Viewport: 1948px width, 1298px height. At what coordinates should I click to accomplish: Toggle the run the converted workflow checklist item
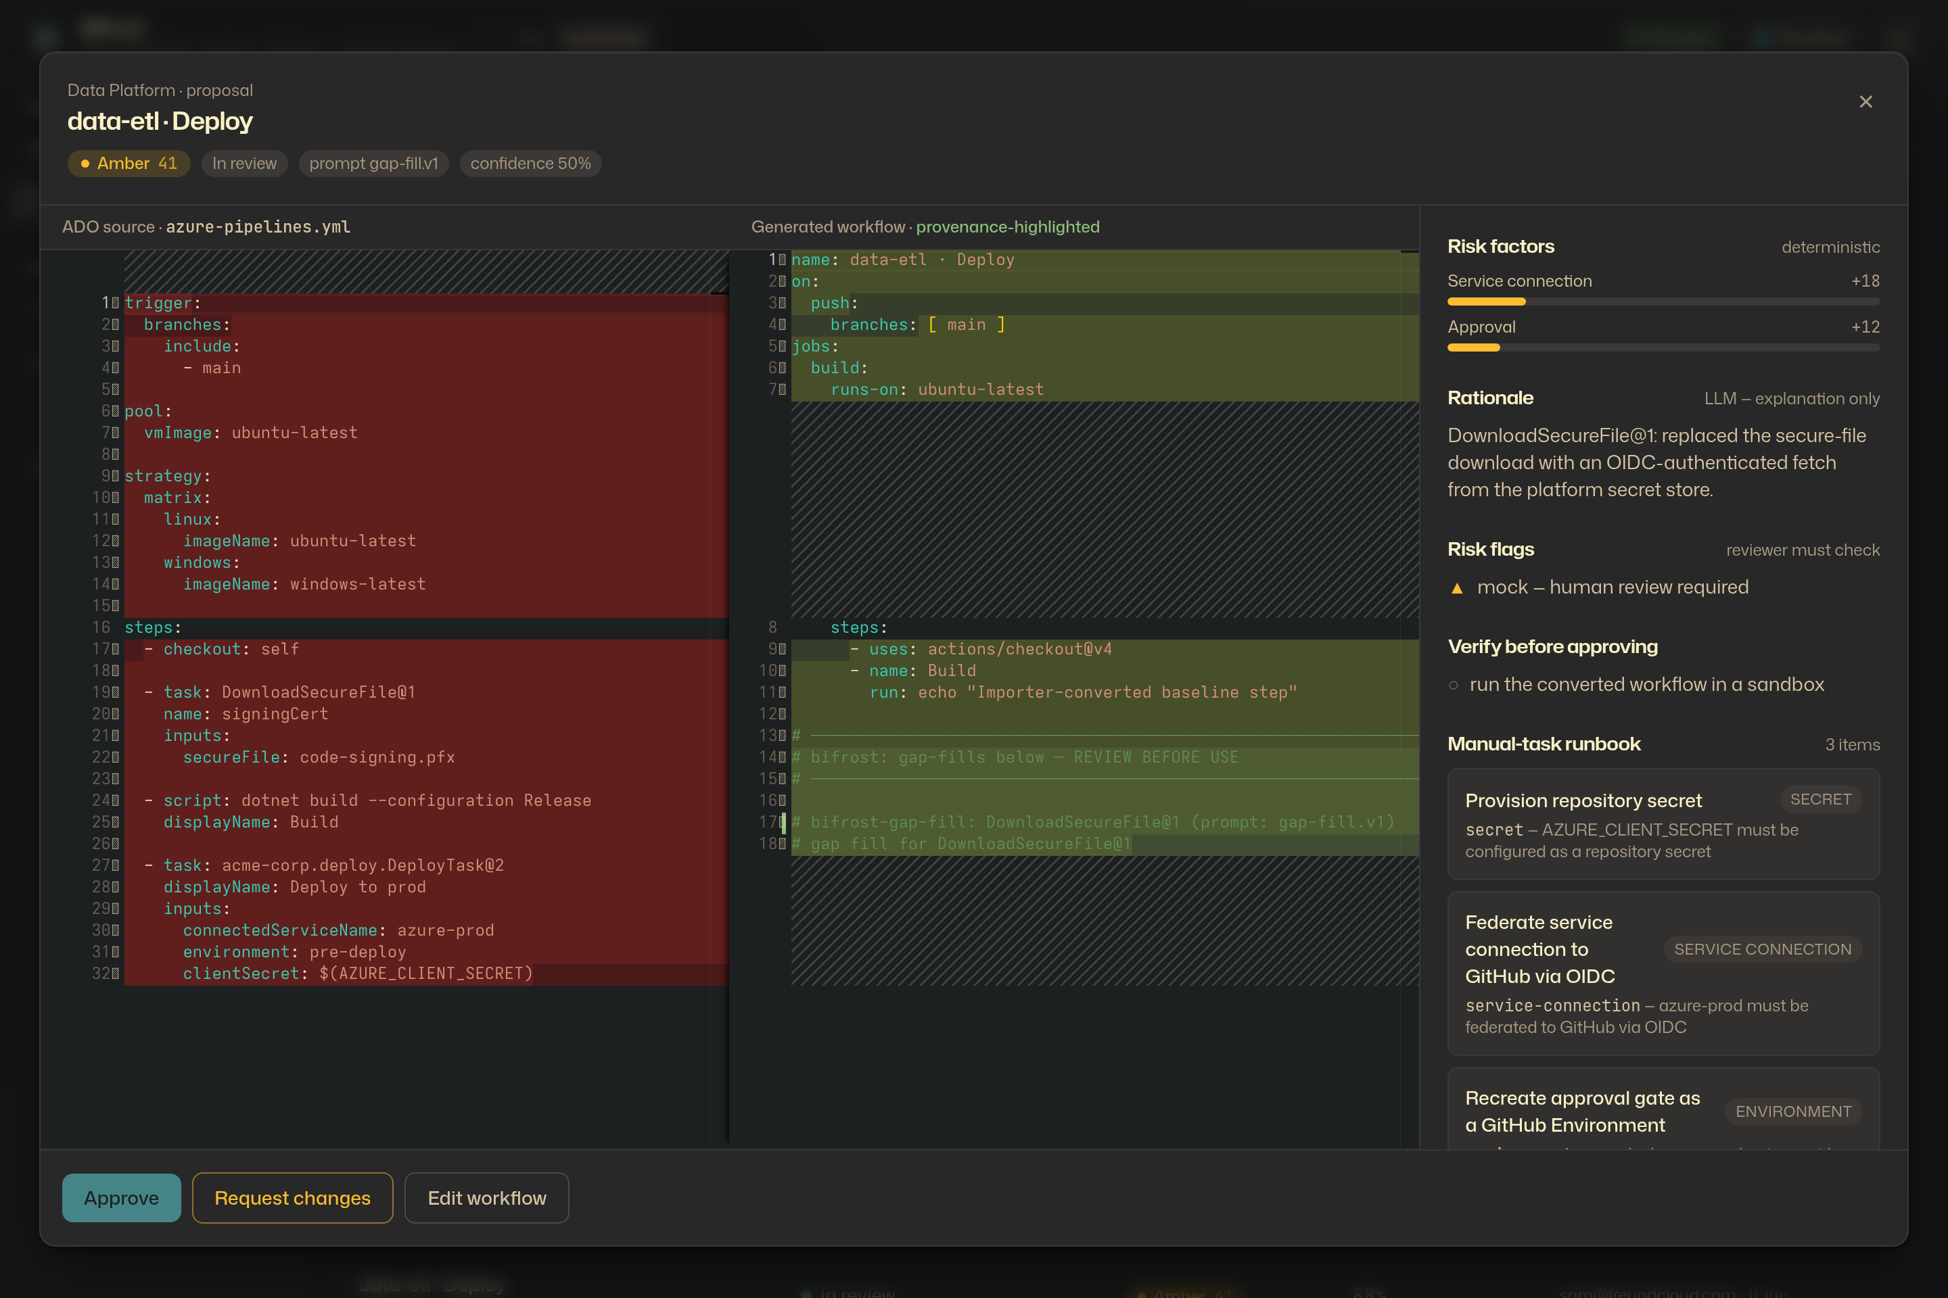1454,685
